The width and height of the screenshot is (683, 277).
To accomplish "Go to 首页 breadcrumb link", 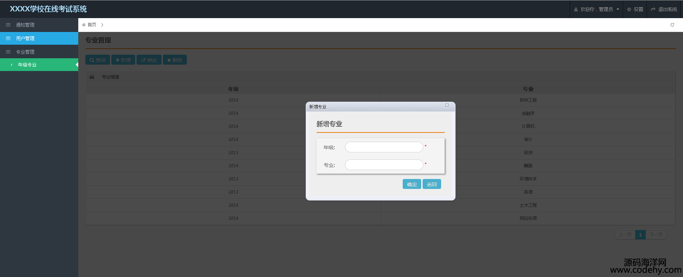I will 92,25.
